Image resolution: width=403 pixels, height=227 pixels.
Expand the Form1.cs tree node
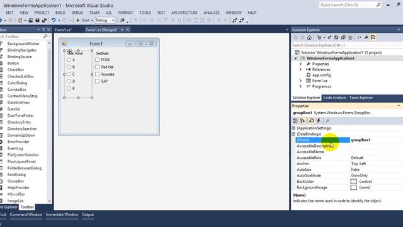point(300,81)
